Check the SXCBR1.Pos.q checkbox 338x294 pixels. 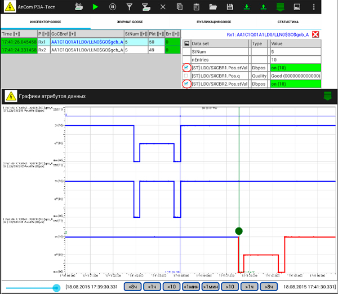(x=186, y=76)
